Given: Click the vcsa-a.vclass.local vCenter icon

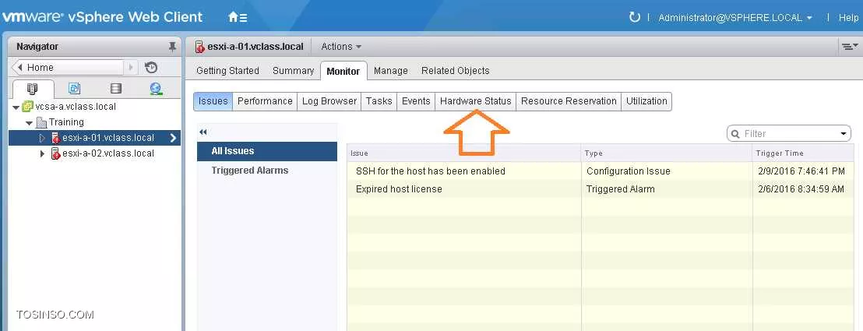Looking at the screenshot, I should (x=27, y=106).
